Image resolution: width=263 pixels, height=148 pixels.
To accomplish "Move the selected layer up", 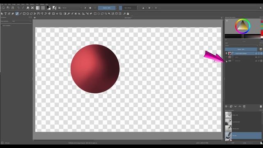I will (x=240, y=106).
